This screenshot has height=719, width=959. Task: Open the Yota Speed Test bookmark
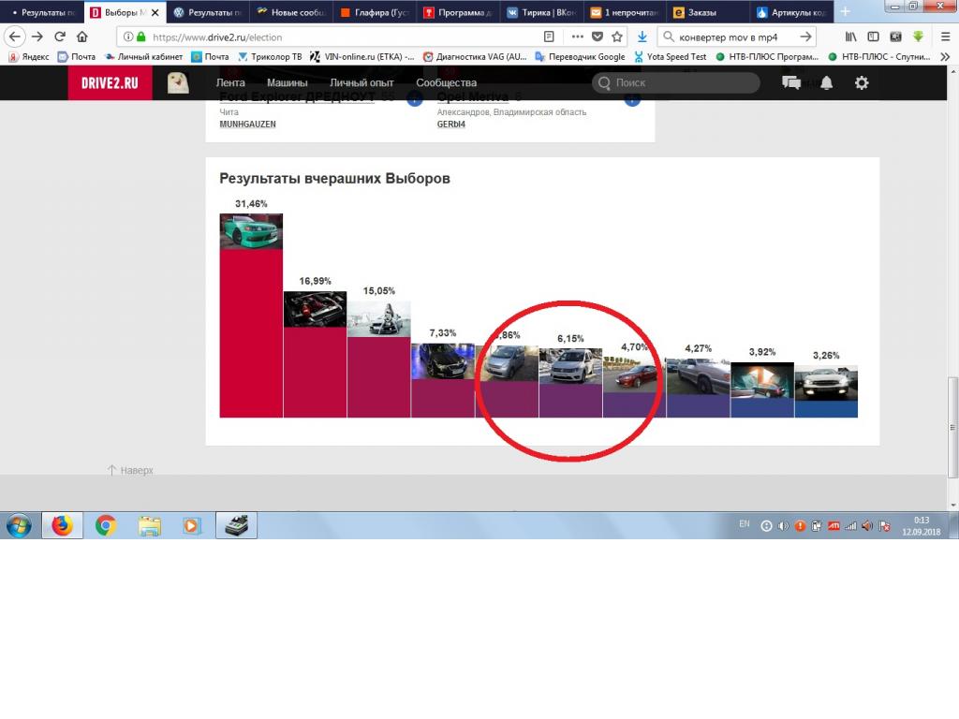(670, 57)
